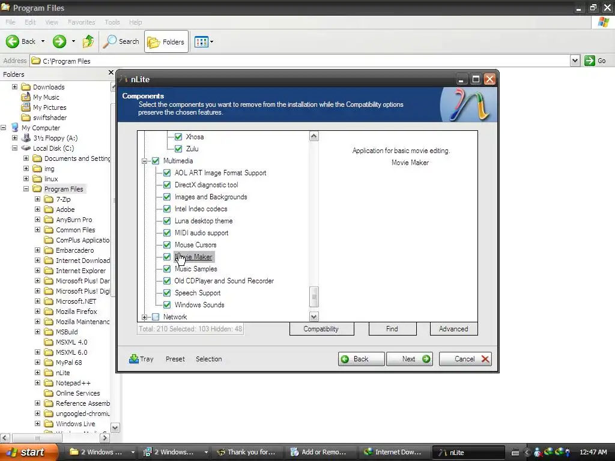Click the component list scroll down arrow
The width and height of the screenshot is (615, 461).
[x=314, y=316]
